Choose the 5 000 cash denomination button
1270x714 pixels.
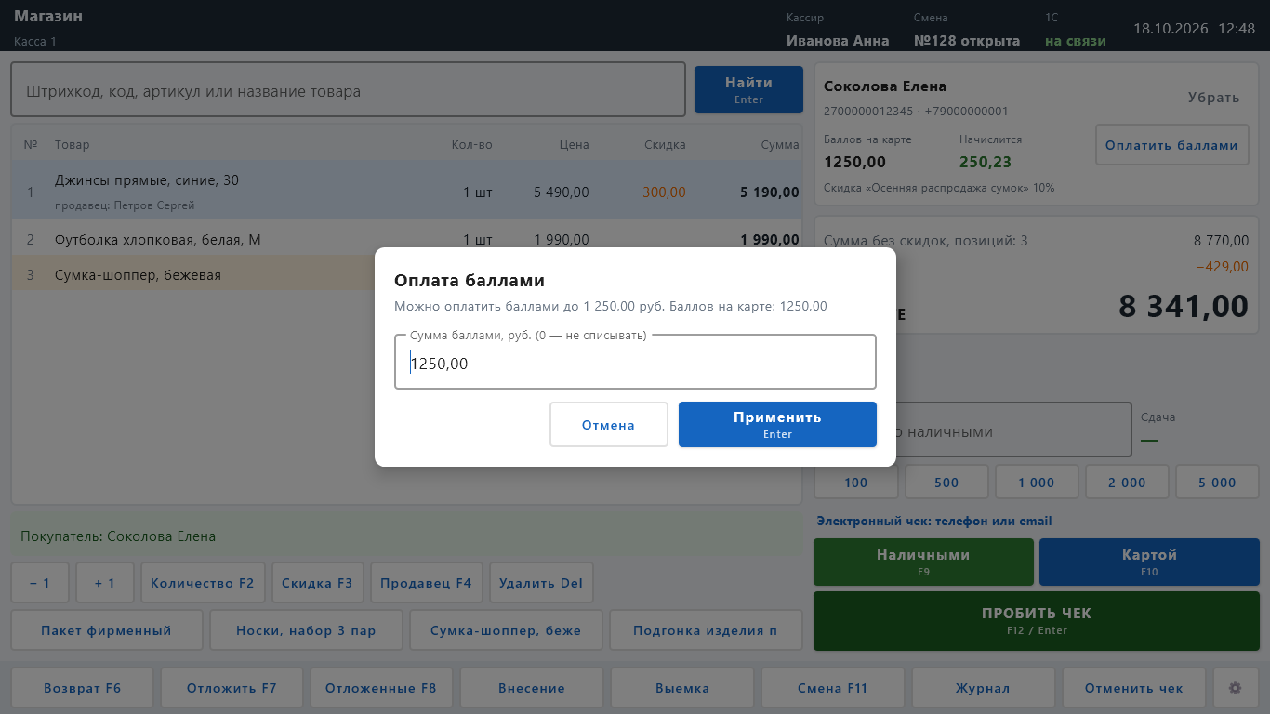(1218, 483)
